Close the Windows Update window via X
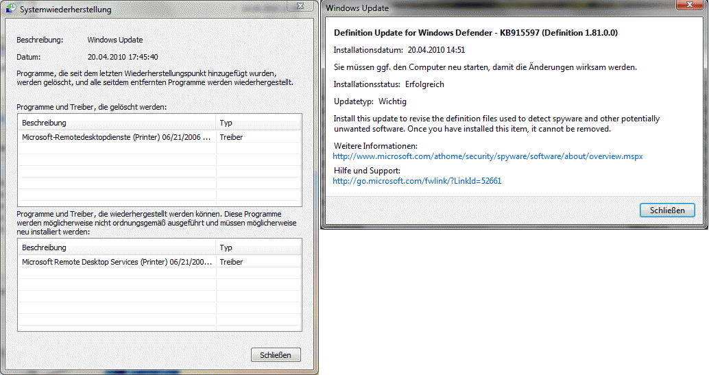The height and width of the screenshot is (375, 709). point(690,5)
